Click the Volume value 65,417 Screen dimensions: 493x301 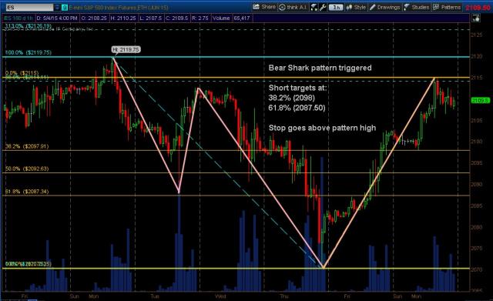(x=241, y=18)
